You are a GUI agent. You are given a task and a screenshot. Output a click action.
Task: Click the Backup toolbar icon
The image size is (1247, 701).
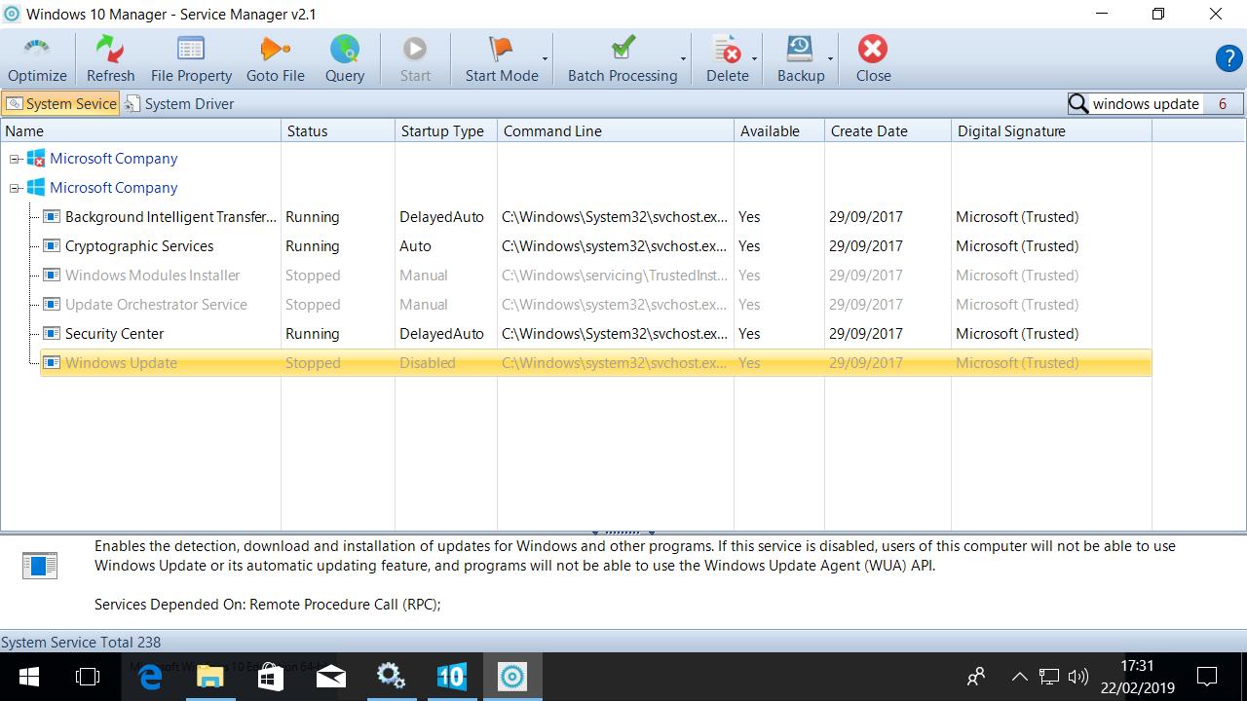click(x=801, y=50)
